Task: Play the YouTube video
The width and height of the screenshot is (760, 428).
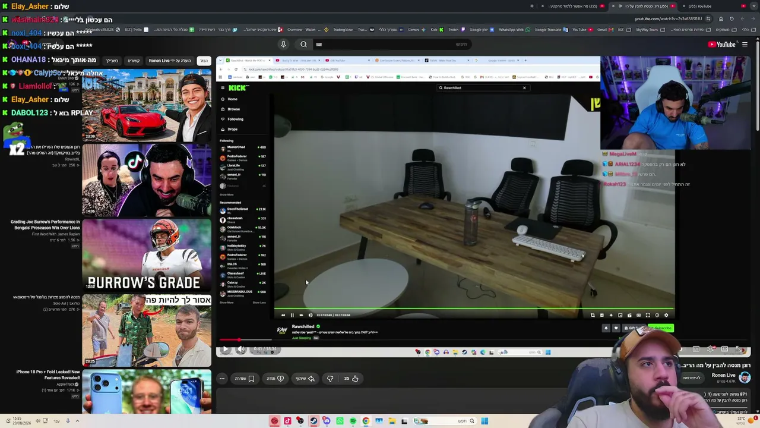Action: [225, 350]
